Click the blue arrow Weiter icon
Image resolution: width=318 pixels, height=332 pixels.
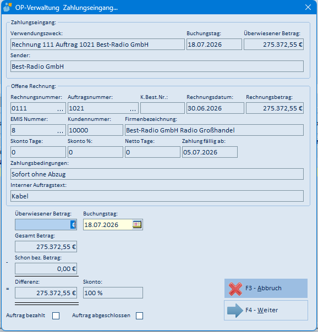coord(235,311)
